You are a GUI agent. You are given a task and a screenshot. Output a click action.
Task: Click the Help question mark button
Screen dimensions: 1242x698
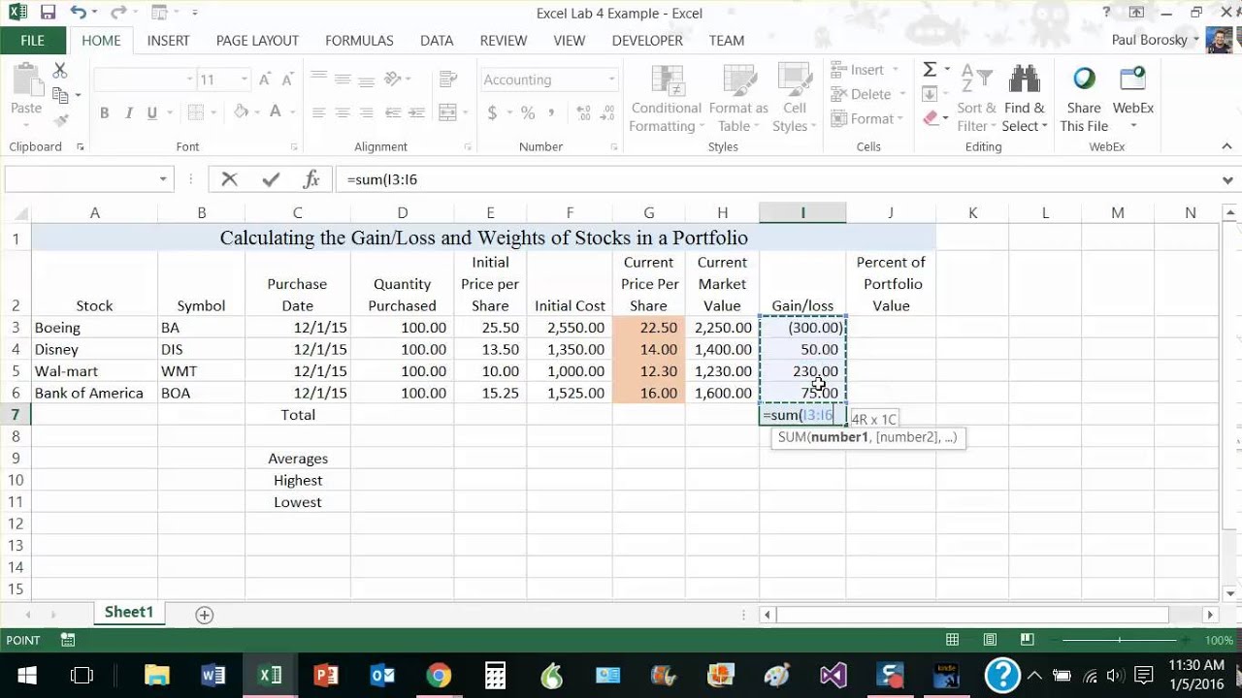click(x=1106, y=13)
